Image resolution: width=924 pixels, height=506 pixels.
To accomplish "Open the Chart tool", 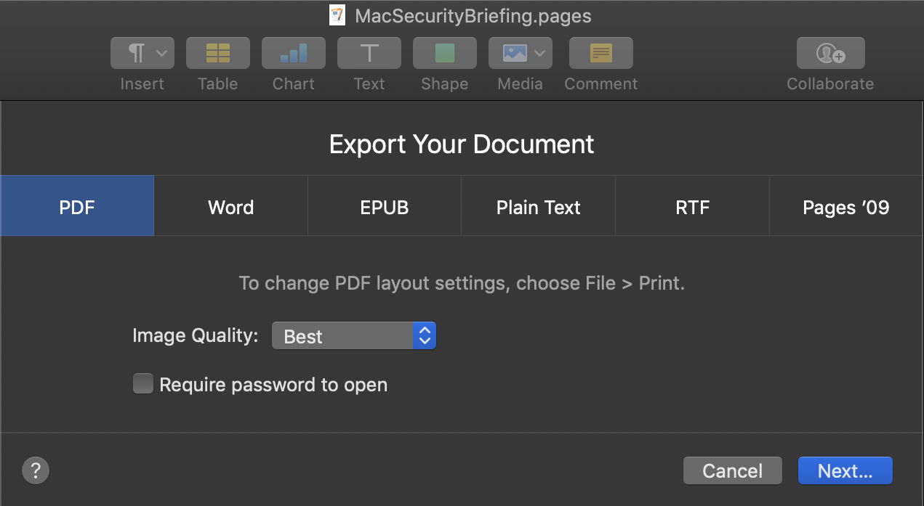I will [x=294, y=53].
